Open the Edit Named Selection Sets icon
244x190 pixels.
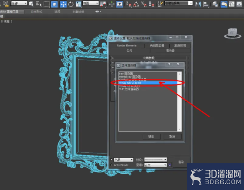160,4
